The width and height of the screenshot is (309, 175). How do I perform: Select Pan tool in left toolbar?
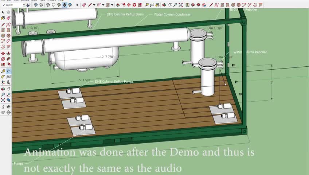(x=8, y=89)
